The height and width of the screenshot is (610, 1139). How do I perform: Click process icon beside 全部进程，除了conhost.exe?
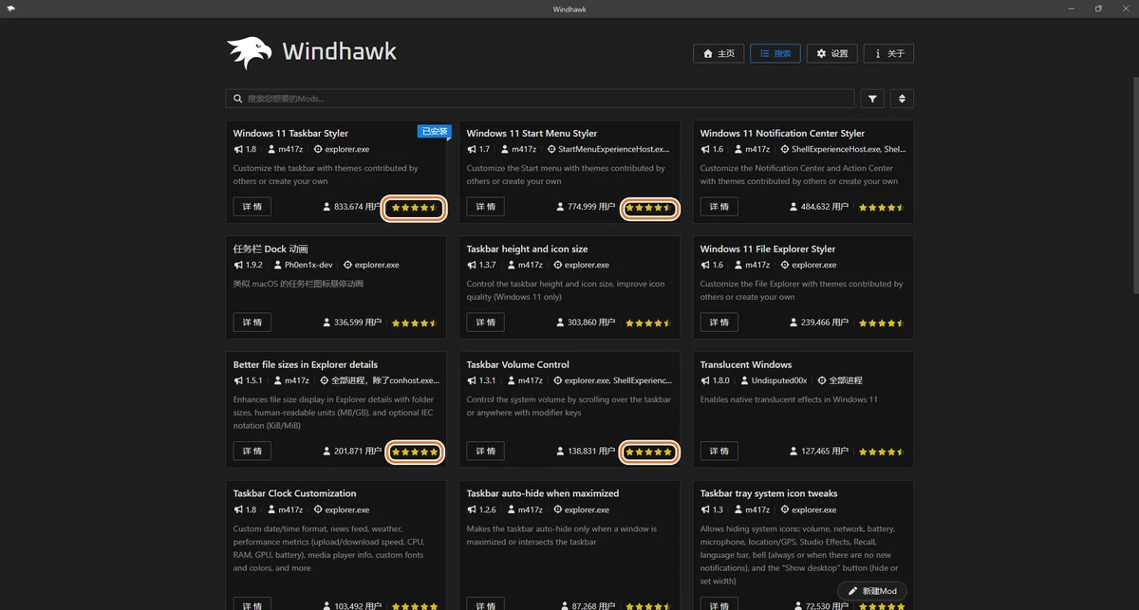pyautogui.click(x=325, y=380)
